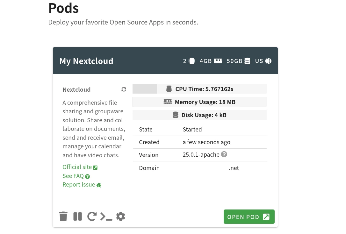Click the US region globe icon
Image resolution: width=346 pixels, height=234 pixels.
269,61
